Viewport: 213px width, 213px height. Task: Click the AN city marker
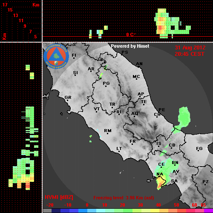pyautogui.click(x=139, y=66)
